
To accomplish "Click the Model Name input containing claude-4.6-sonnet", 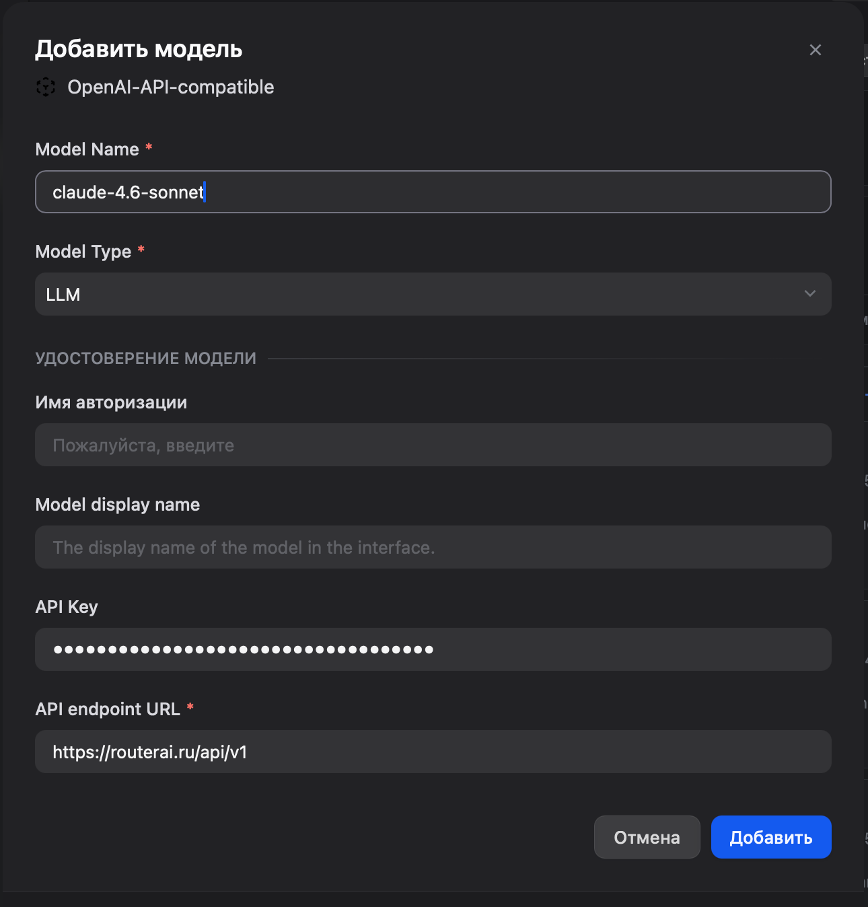I will pyautogui.click(x=433, y=192).
